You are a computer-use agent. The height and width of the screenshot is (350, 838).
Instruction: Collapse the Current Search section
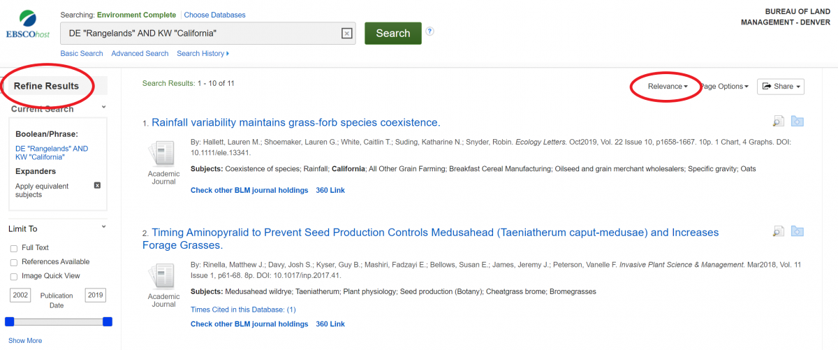tap(104, 107)
